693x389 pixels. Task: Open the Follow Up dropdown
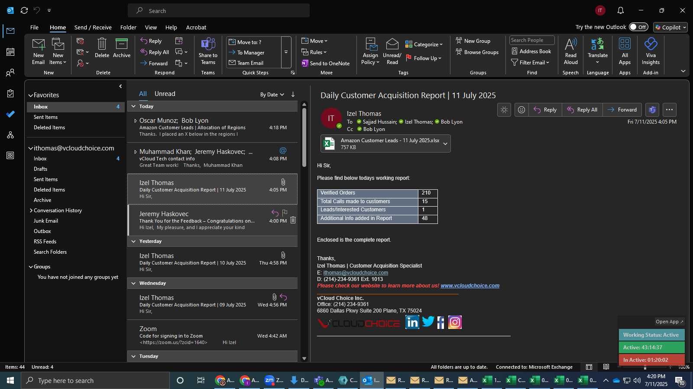click(x=424, y=58)
